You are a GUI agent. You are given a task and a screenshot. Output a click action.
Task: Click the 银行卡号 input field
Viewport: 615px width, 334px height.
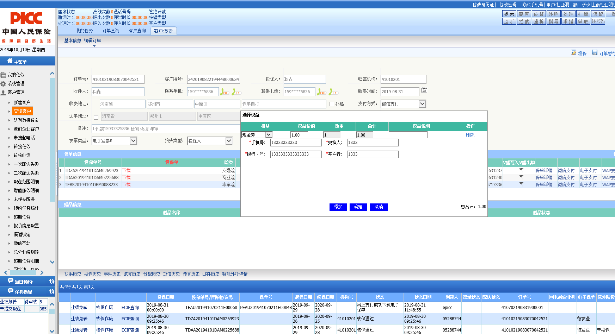pos(296,154)
